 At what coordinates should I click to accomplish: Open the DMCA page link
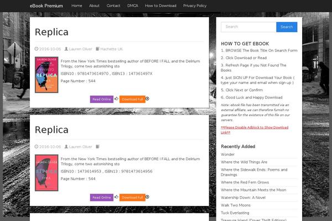tap(133, 6)
